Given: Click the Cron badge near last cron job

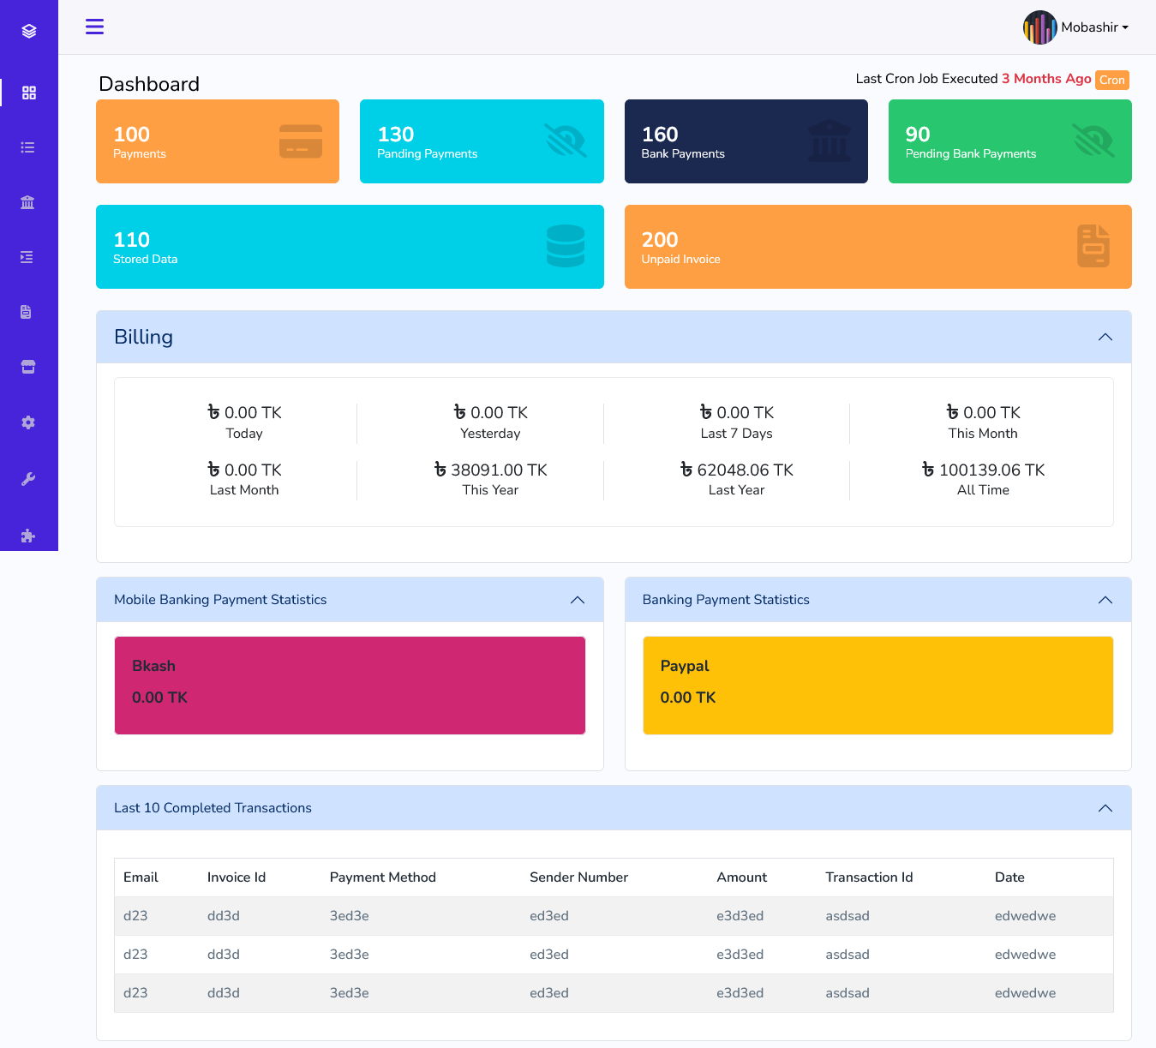Looking at the screenshot, I should click(x=1111, y=79).
